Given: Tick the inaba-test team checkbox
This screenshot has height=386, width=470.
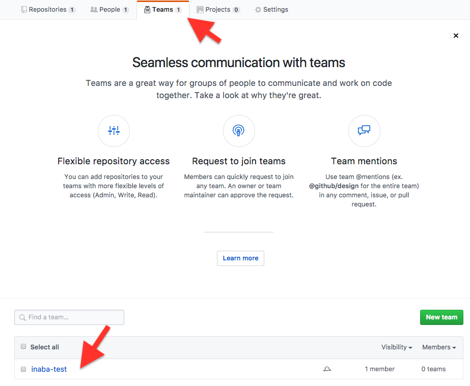Looking at the screenshot, I should tap(23, 369).
